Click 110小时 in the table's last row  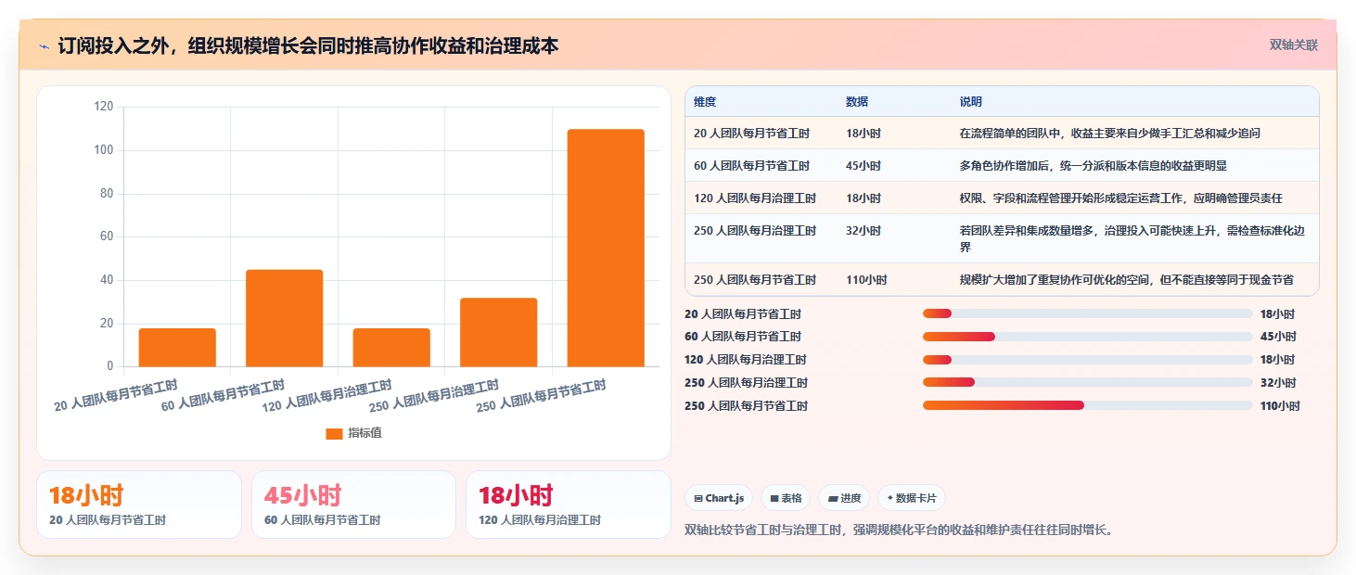tap(866, 280)
